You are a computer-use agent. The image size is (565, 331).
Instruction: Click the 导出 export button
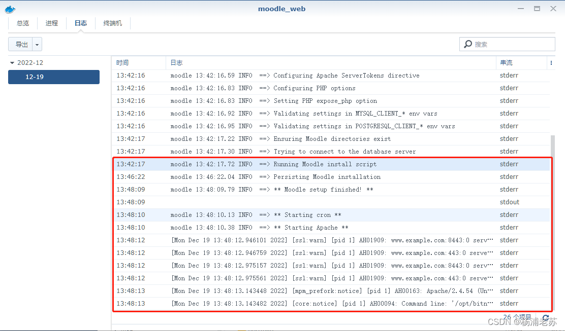20,44
